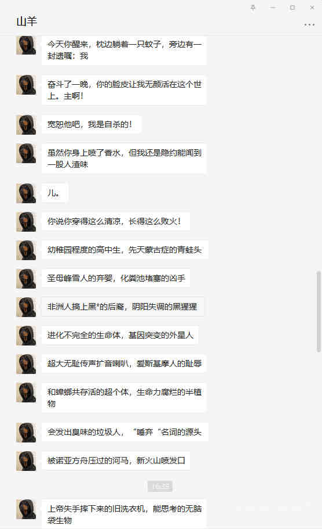Click the timestamp label between messages

pyautogui.click(x=160, y=486)
